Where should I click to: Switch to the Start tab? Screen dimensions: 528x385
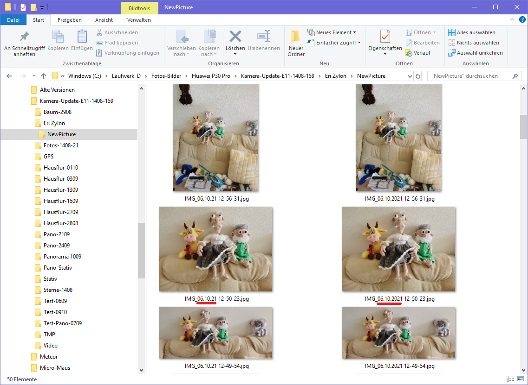pos(39,20)
